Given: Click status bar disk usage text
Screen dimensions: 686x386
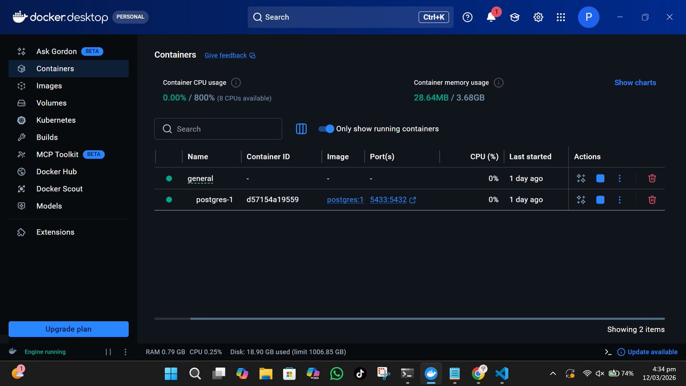Looking at the screenshot, I should pos(288,352).
